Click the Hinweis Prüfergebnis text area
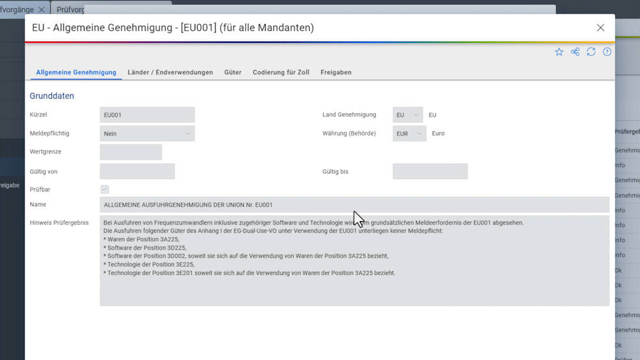This screenshot has height=360, width=640. point(355,261)
